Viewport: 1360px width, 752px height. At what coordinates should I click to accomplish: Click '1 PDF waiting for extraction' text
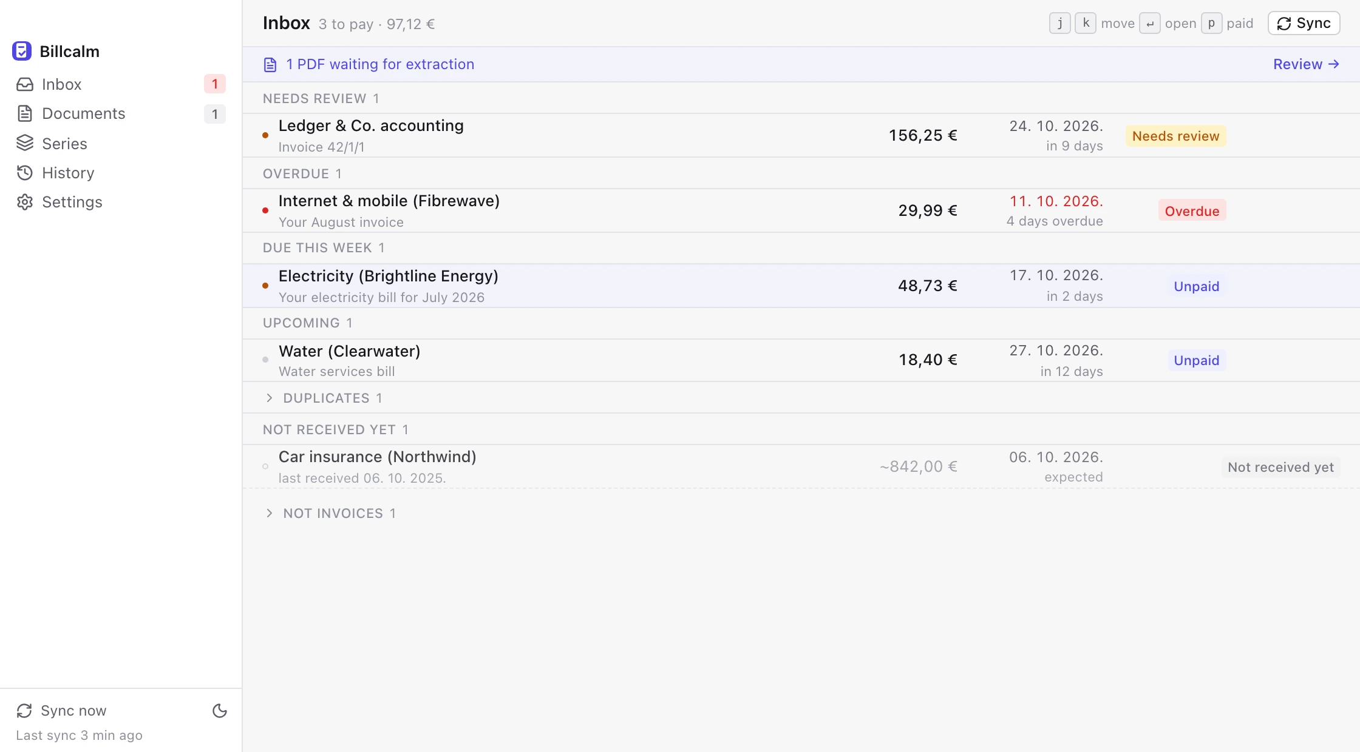[380, 64]
